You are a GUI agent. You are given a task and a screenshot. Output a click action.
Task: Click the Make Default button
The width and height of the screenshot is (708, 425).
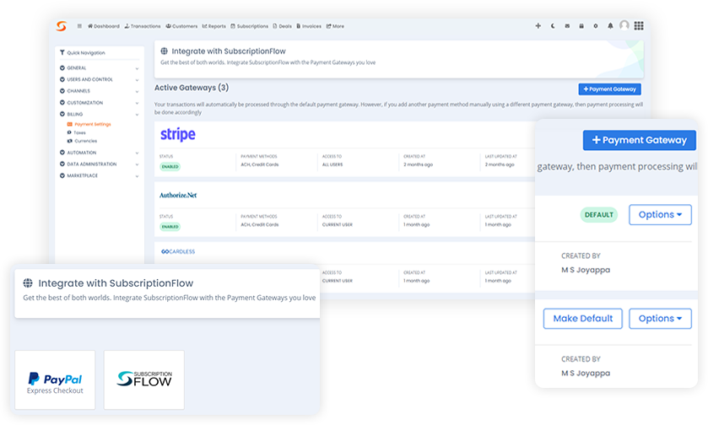583,319
